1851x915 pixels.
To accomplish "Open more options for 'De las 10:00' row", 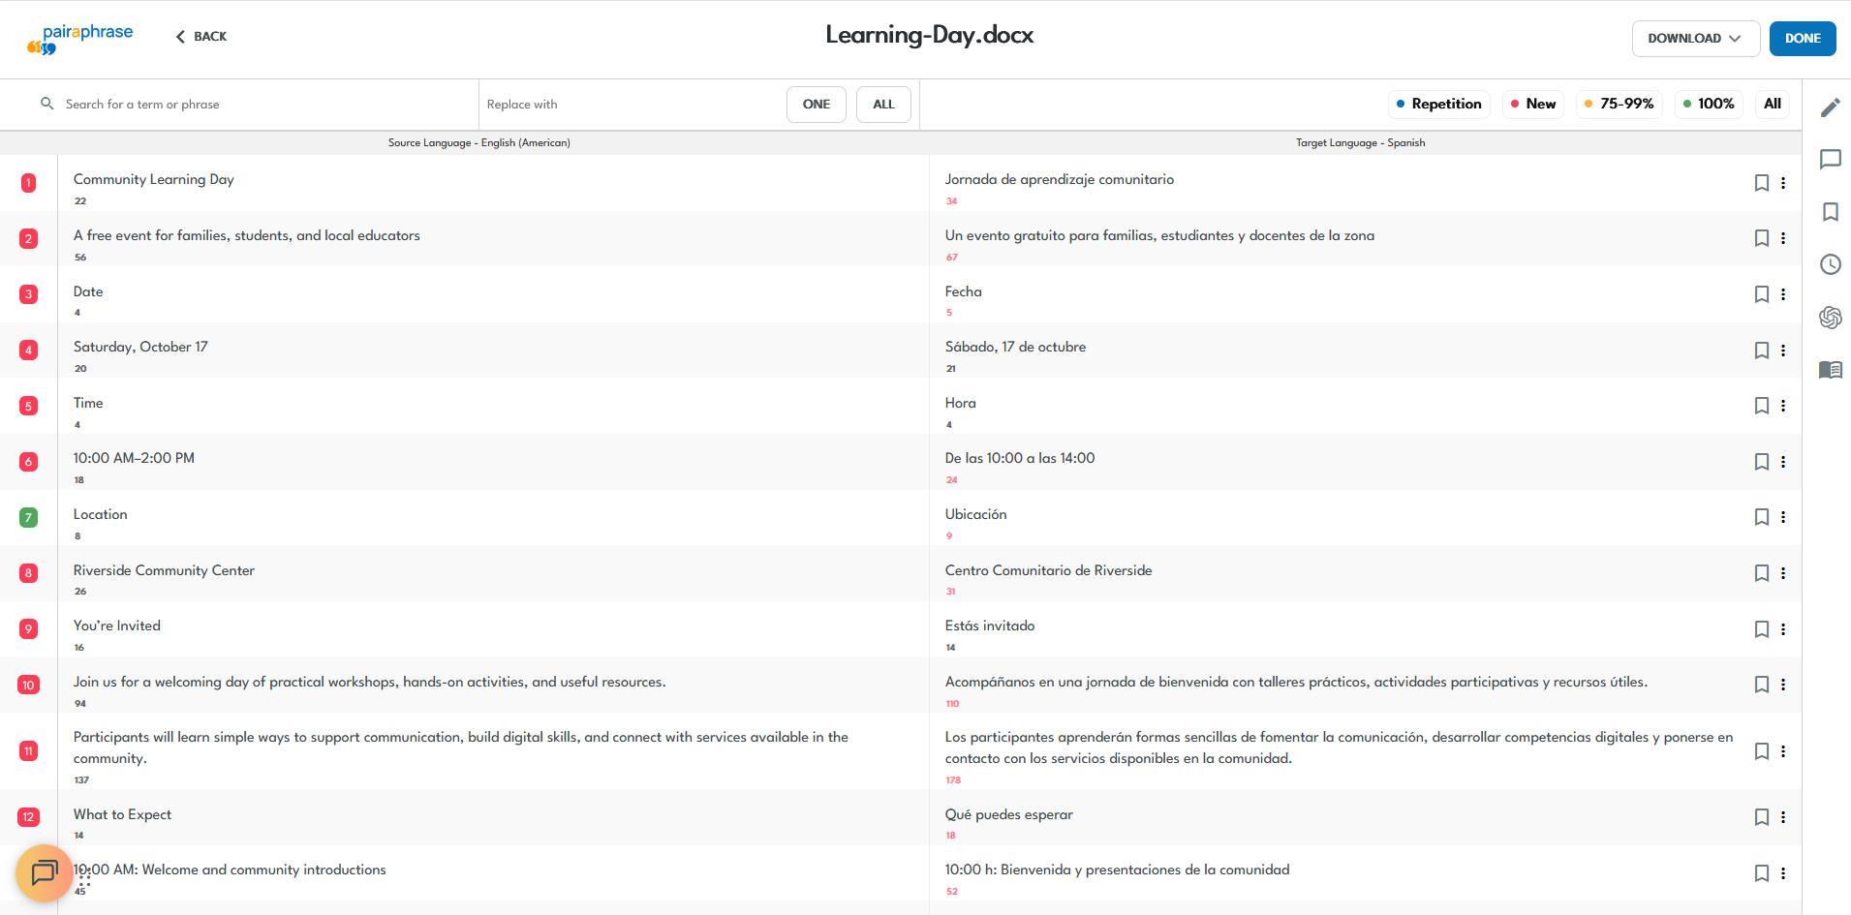I will (1783, 462).
